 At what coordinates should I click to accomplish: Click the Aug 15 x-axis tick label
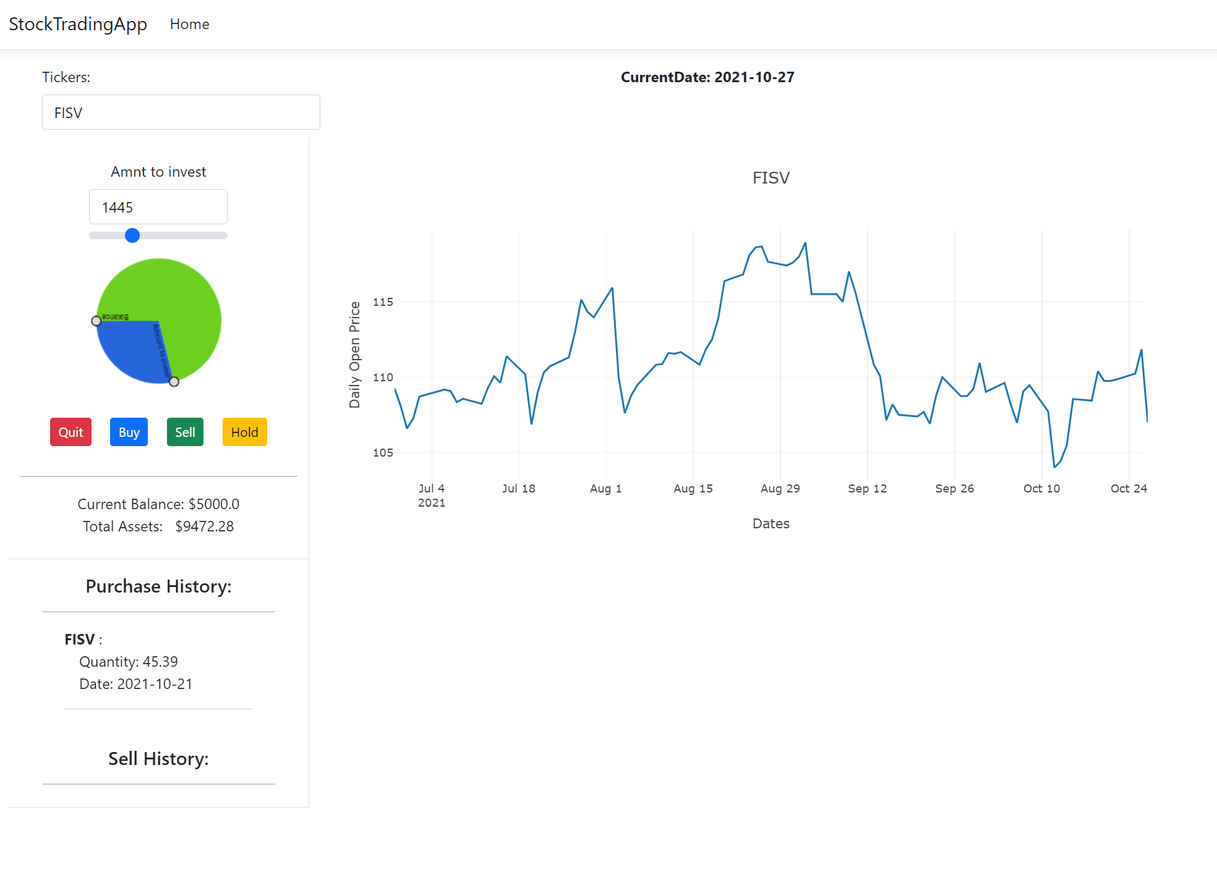693,489
